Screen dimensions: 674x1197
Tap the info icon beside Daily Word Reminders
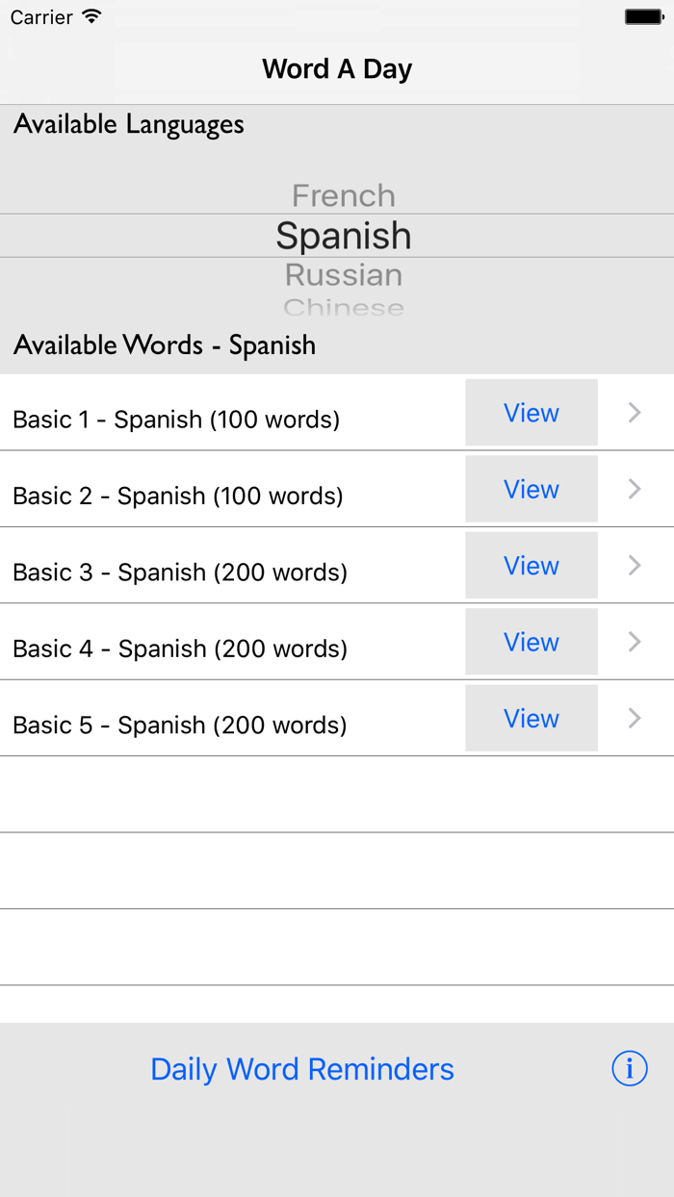629,1068
